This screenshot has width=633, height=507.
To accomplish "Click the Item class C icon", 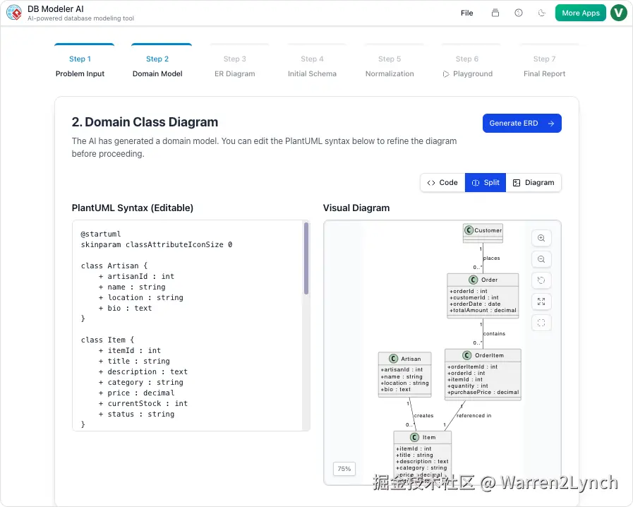I will coord(415,438).
